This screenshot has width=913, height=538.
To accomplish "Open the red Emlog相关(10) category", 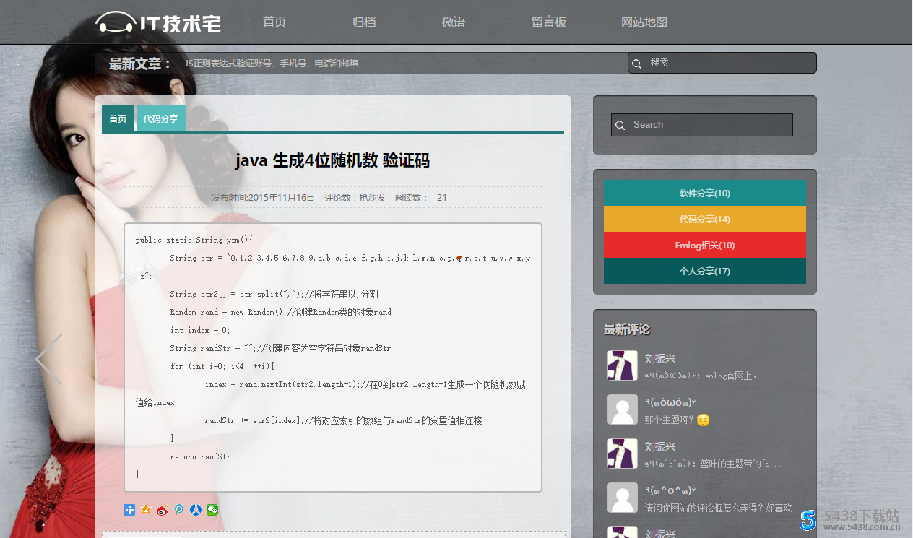I will [x=704, y=246].
